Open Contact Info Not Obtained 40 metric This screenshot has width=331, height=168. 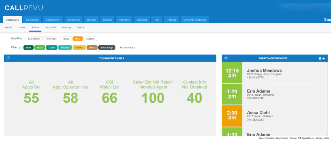[x=194, y=92]
